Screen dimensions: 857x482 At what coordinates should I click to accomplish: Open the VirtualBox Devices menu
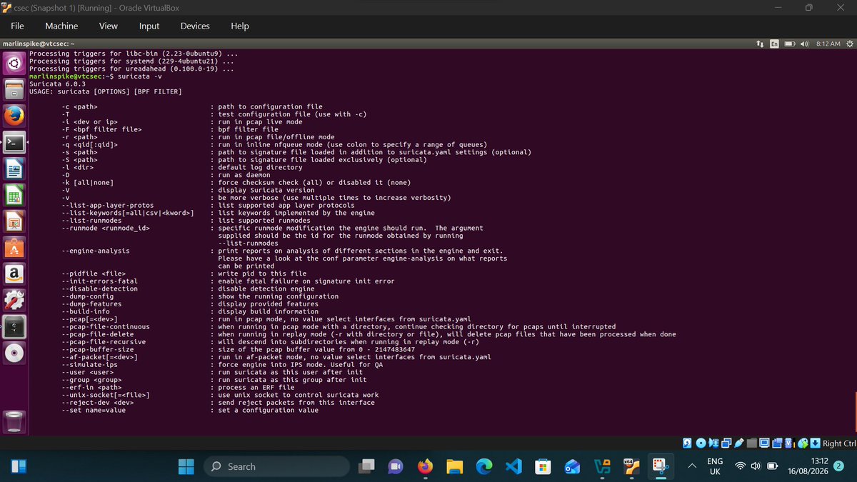point(195,26)
